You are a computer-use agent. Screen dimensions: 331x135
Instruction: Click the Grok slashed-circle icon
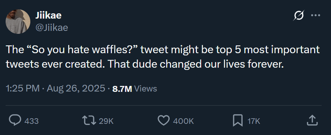click(x=299, y=15)
